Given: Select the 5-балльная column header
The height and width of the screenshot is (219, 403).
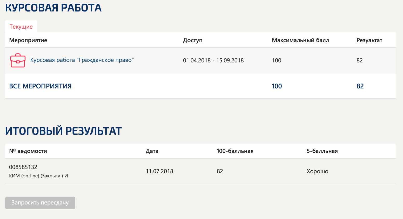Looking at the screenshot, I should [x=322, y=151].
